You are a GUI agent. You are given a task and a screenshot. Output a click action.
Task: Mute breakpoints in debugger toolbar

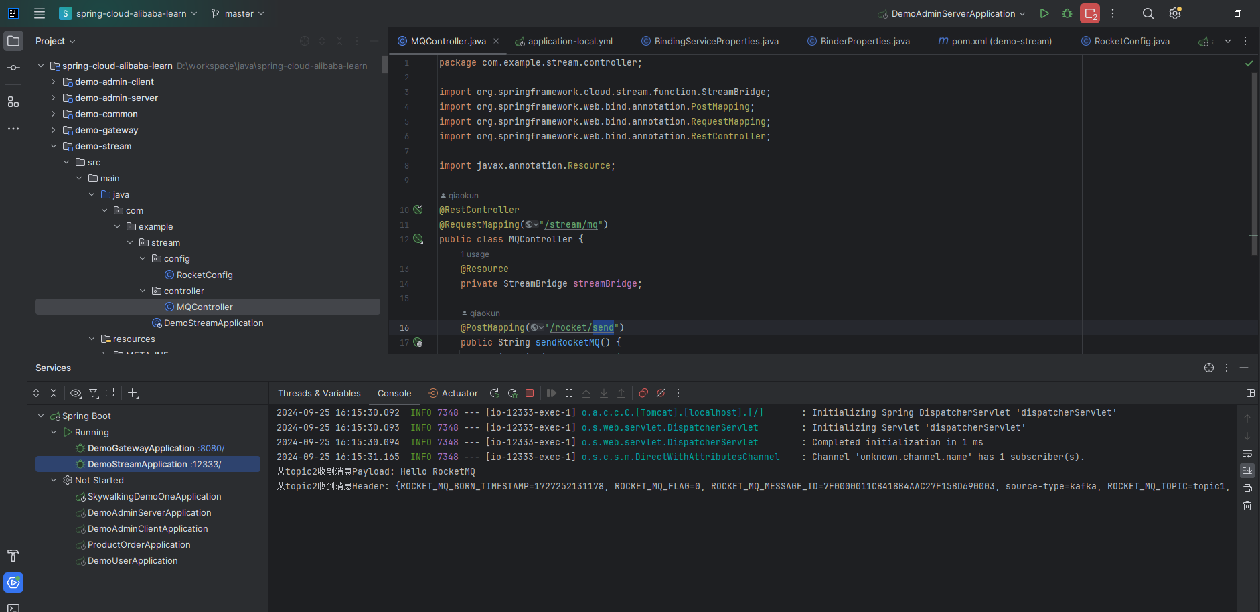661,394
